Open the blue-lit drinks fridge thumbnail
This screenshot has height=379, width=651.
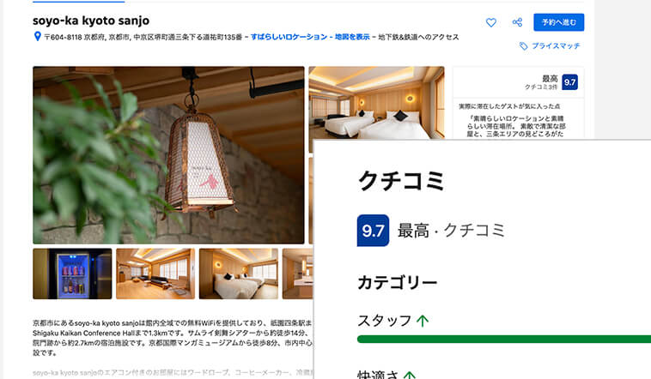point(72,274)
